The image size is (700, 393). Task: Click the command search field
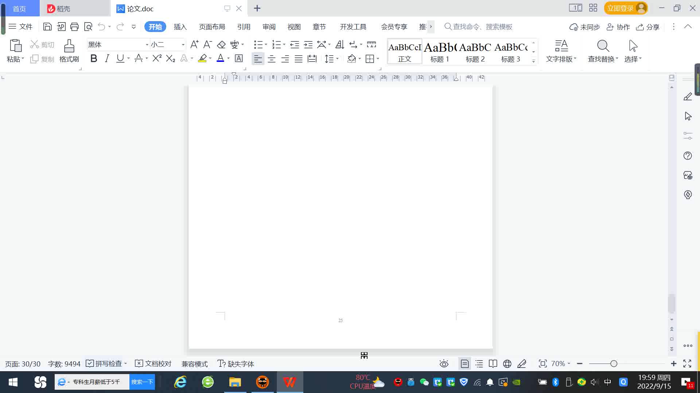[x=482, y=27]
